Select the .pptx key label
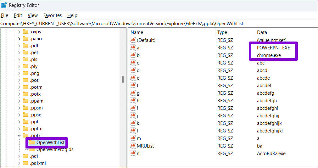This screenshot has height=168, width=318. [36, 136]
